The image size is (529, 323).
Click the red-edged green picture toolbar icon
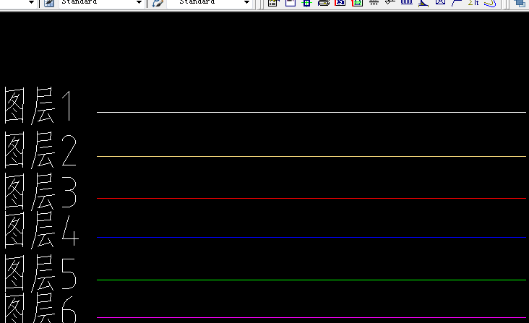click(357, 3)
